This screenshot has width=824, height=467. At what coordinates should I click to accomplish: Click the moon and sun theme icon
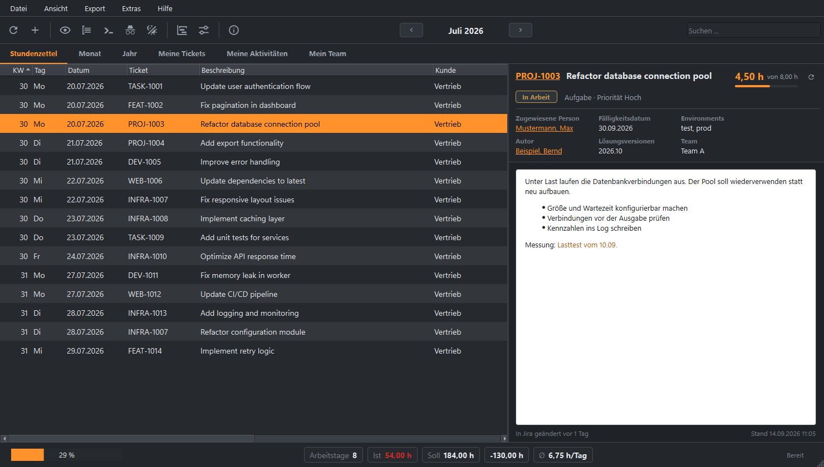click(152, 30)
